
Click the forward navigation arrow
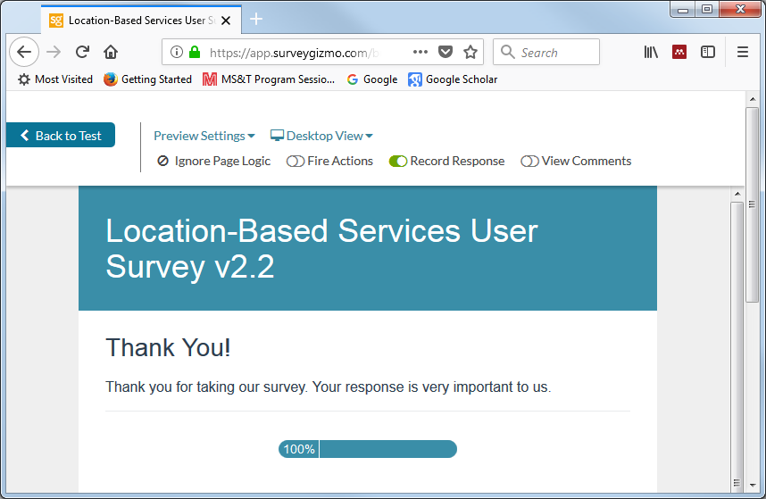54,52
